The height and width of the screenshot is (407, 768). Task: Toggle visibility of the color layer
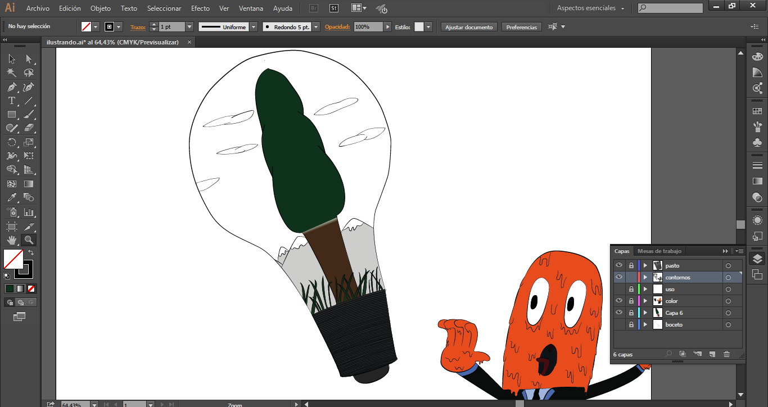click(619, 301)
